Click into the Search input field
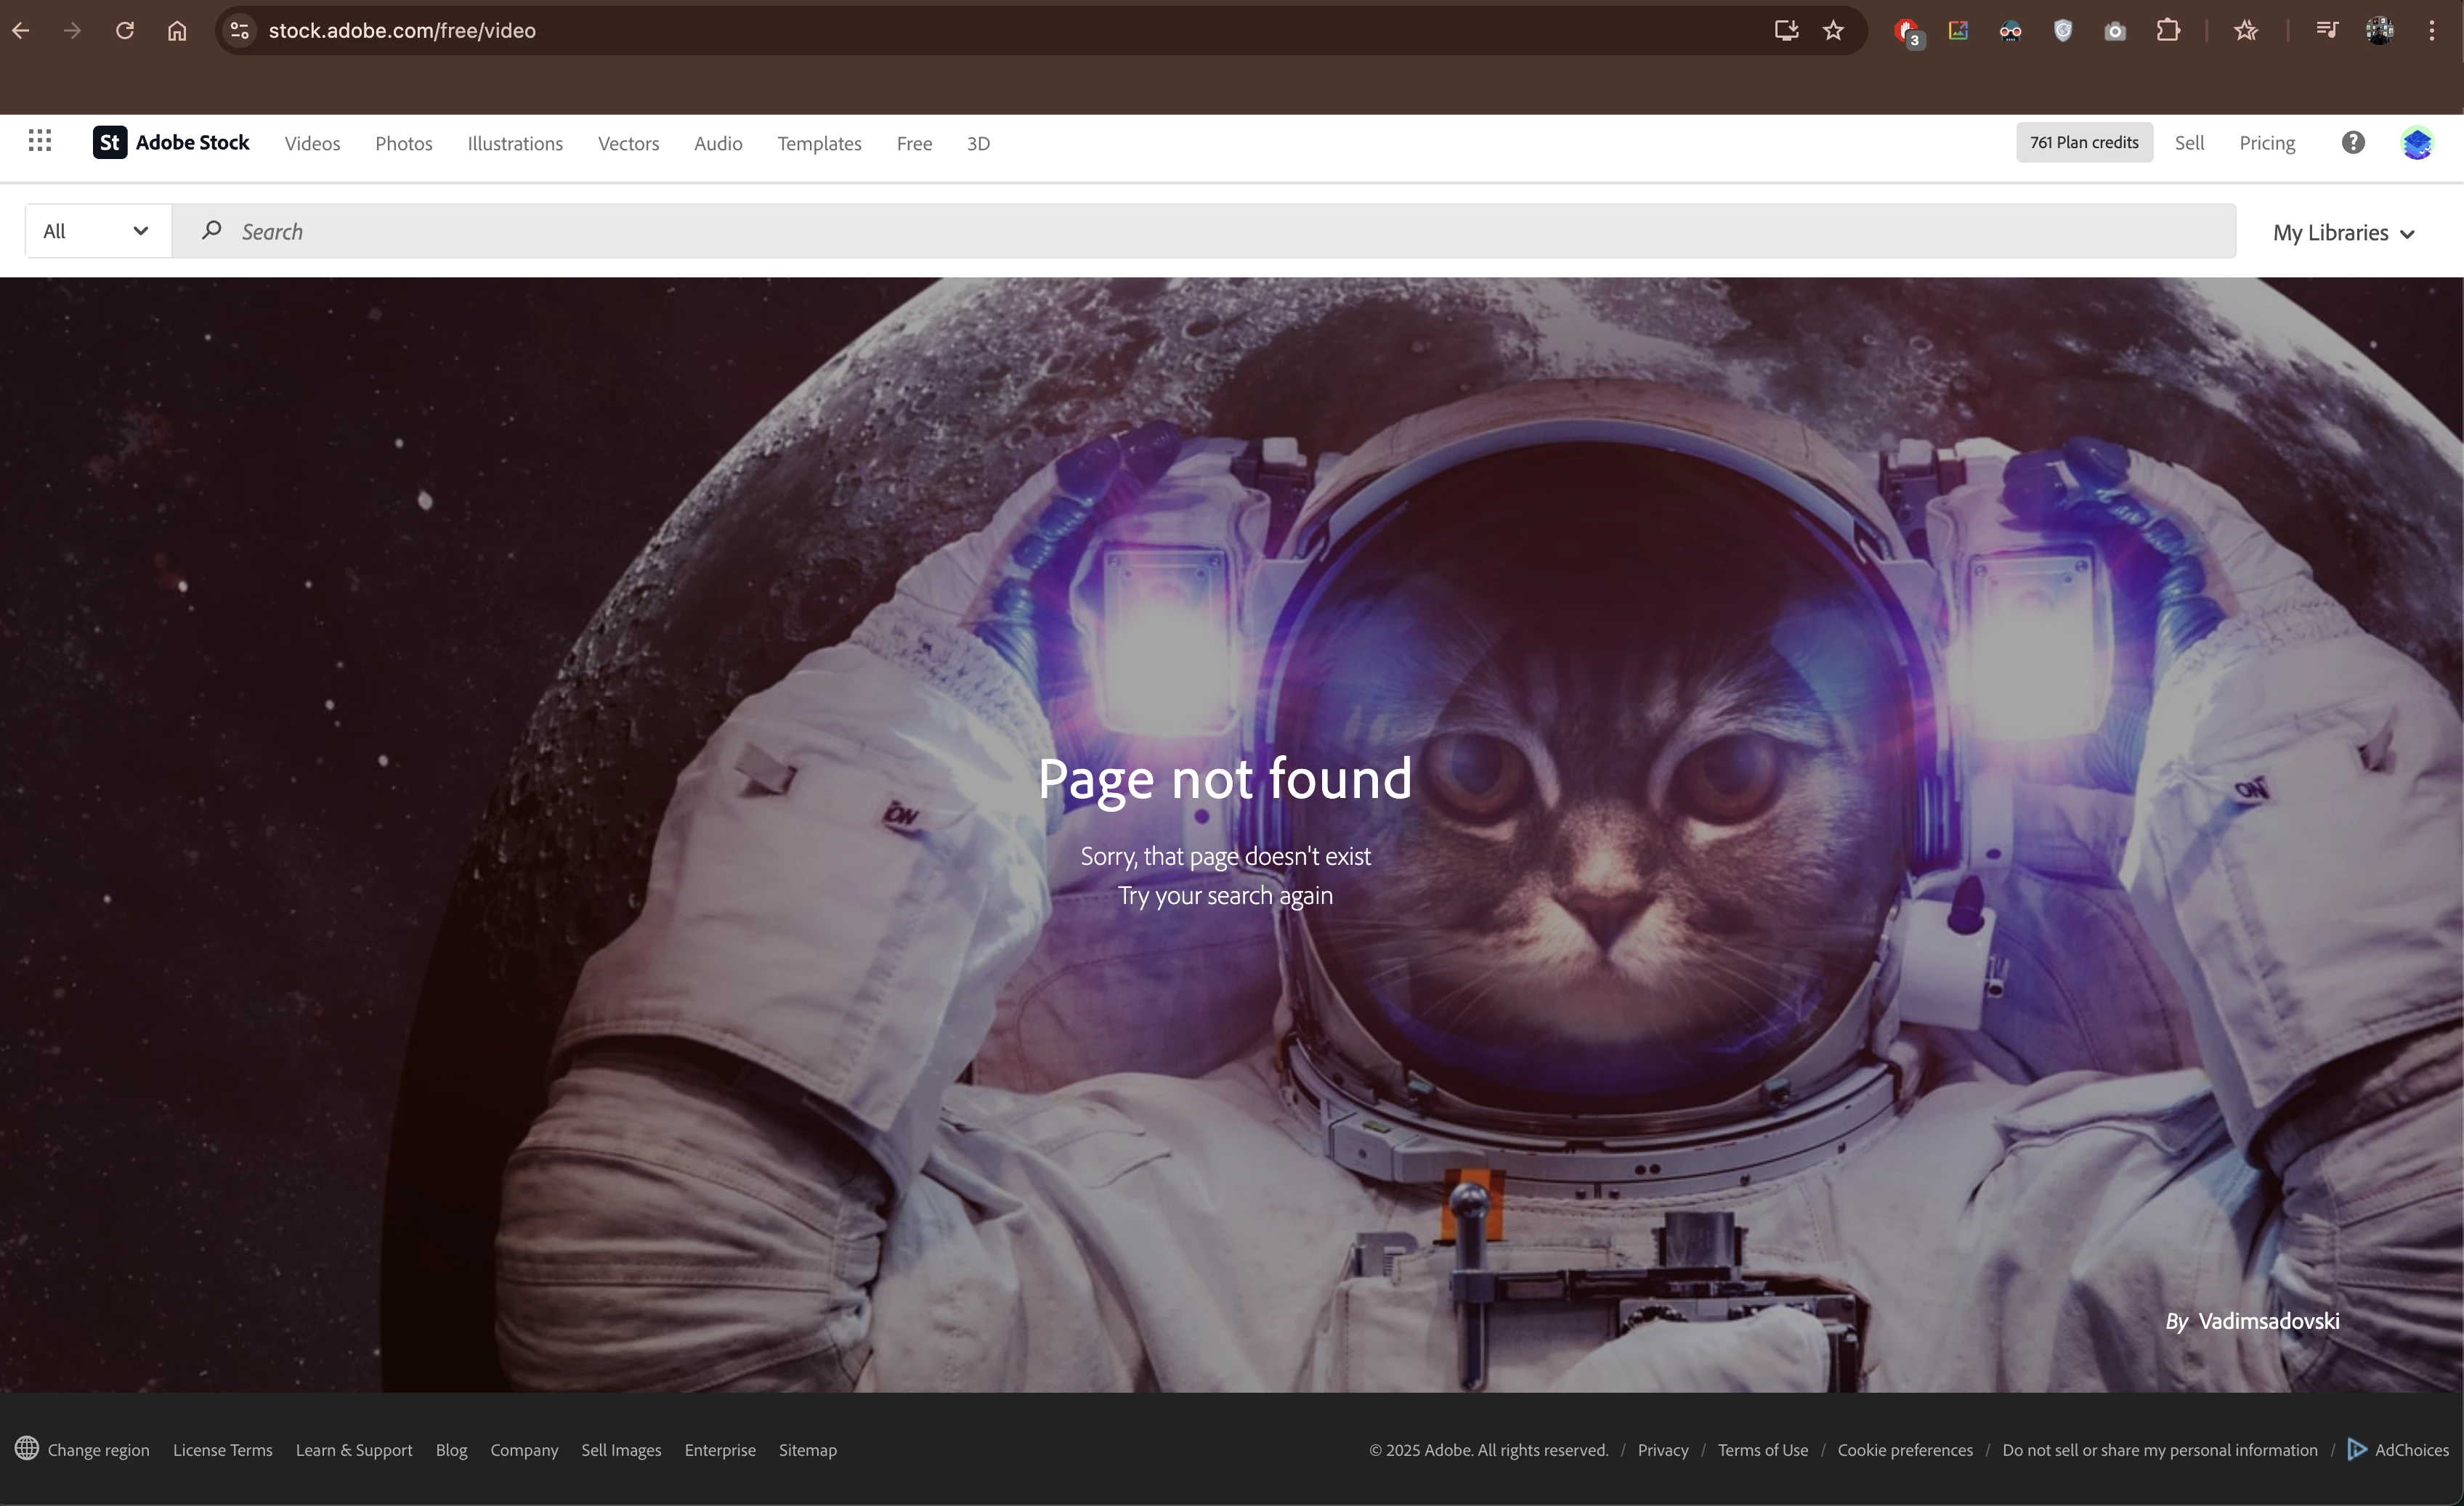This screenshot has height=1506, width=2464. pos(1200,231)
